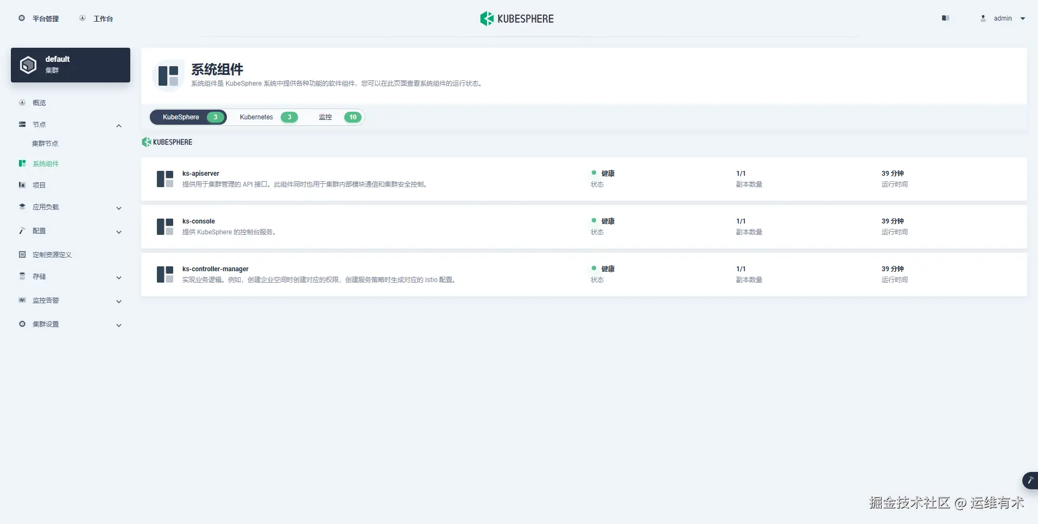Click ks-console 39 分钟 uptime
The height and width of the screenshot is (524, 1038).
coord(893,221)
